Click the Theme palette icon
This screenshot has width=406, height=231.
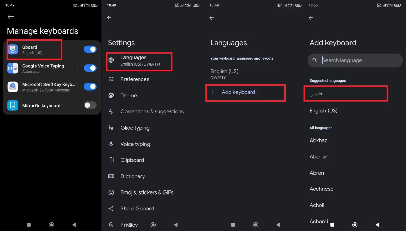pos(111,96)
